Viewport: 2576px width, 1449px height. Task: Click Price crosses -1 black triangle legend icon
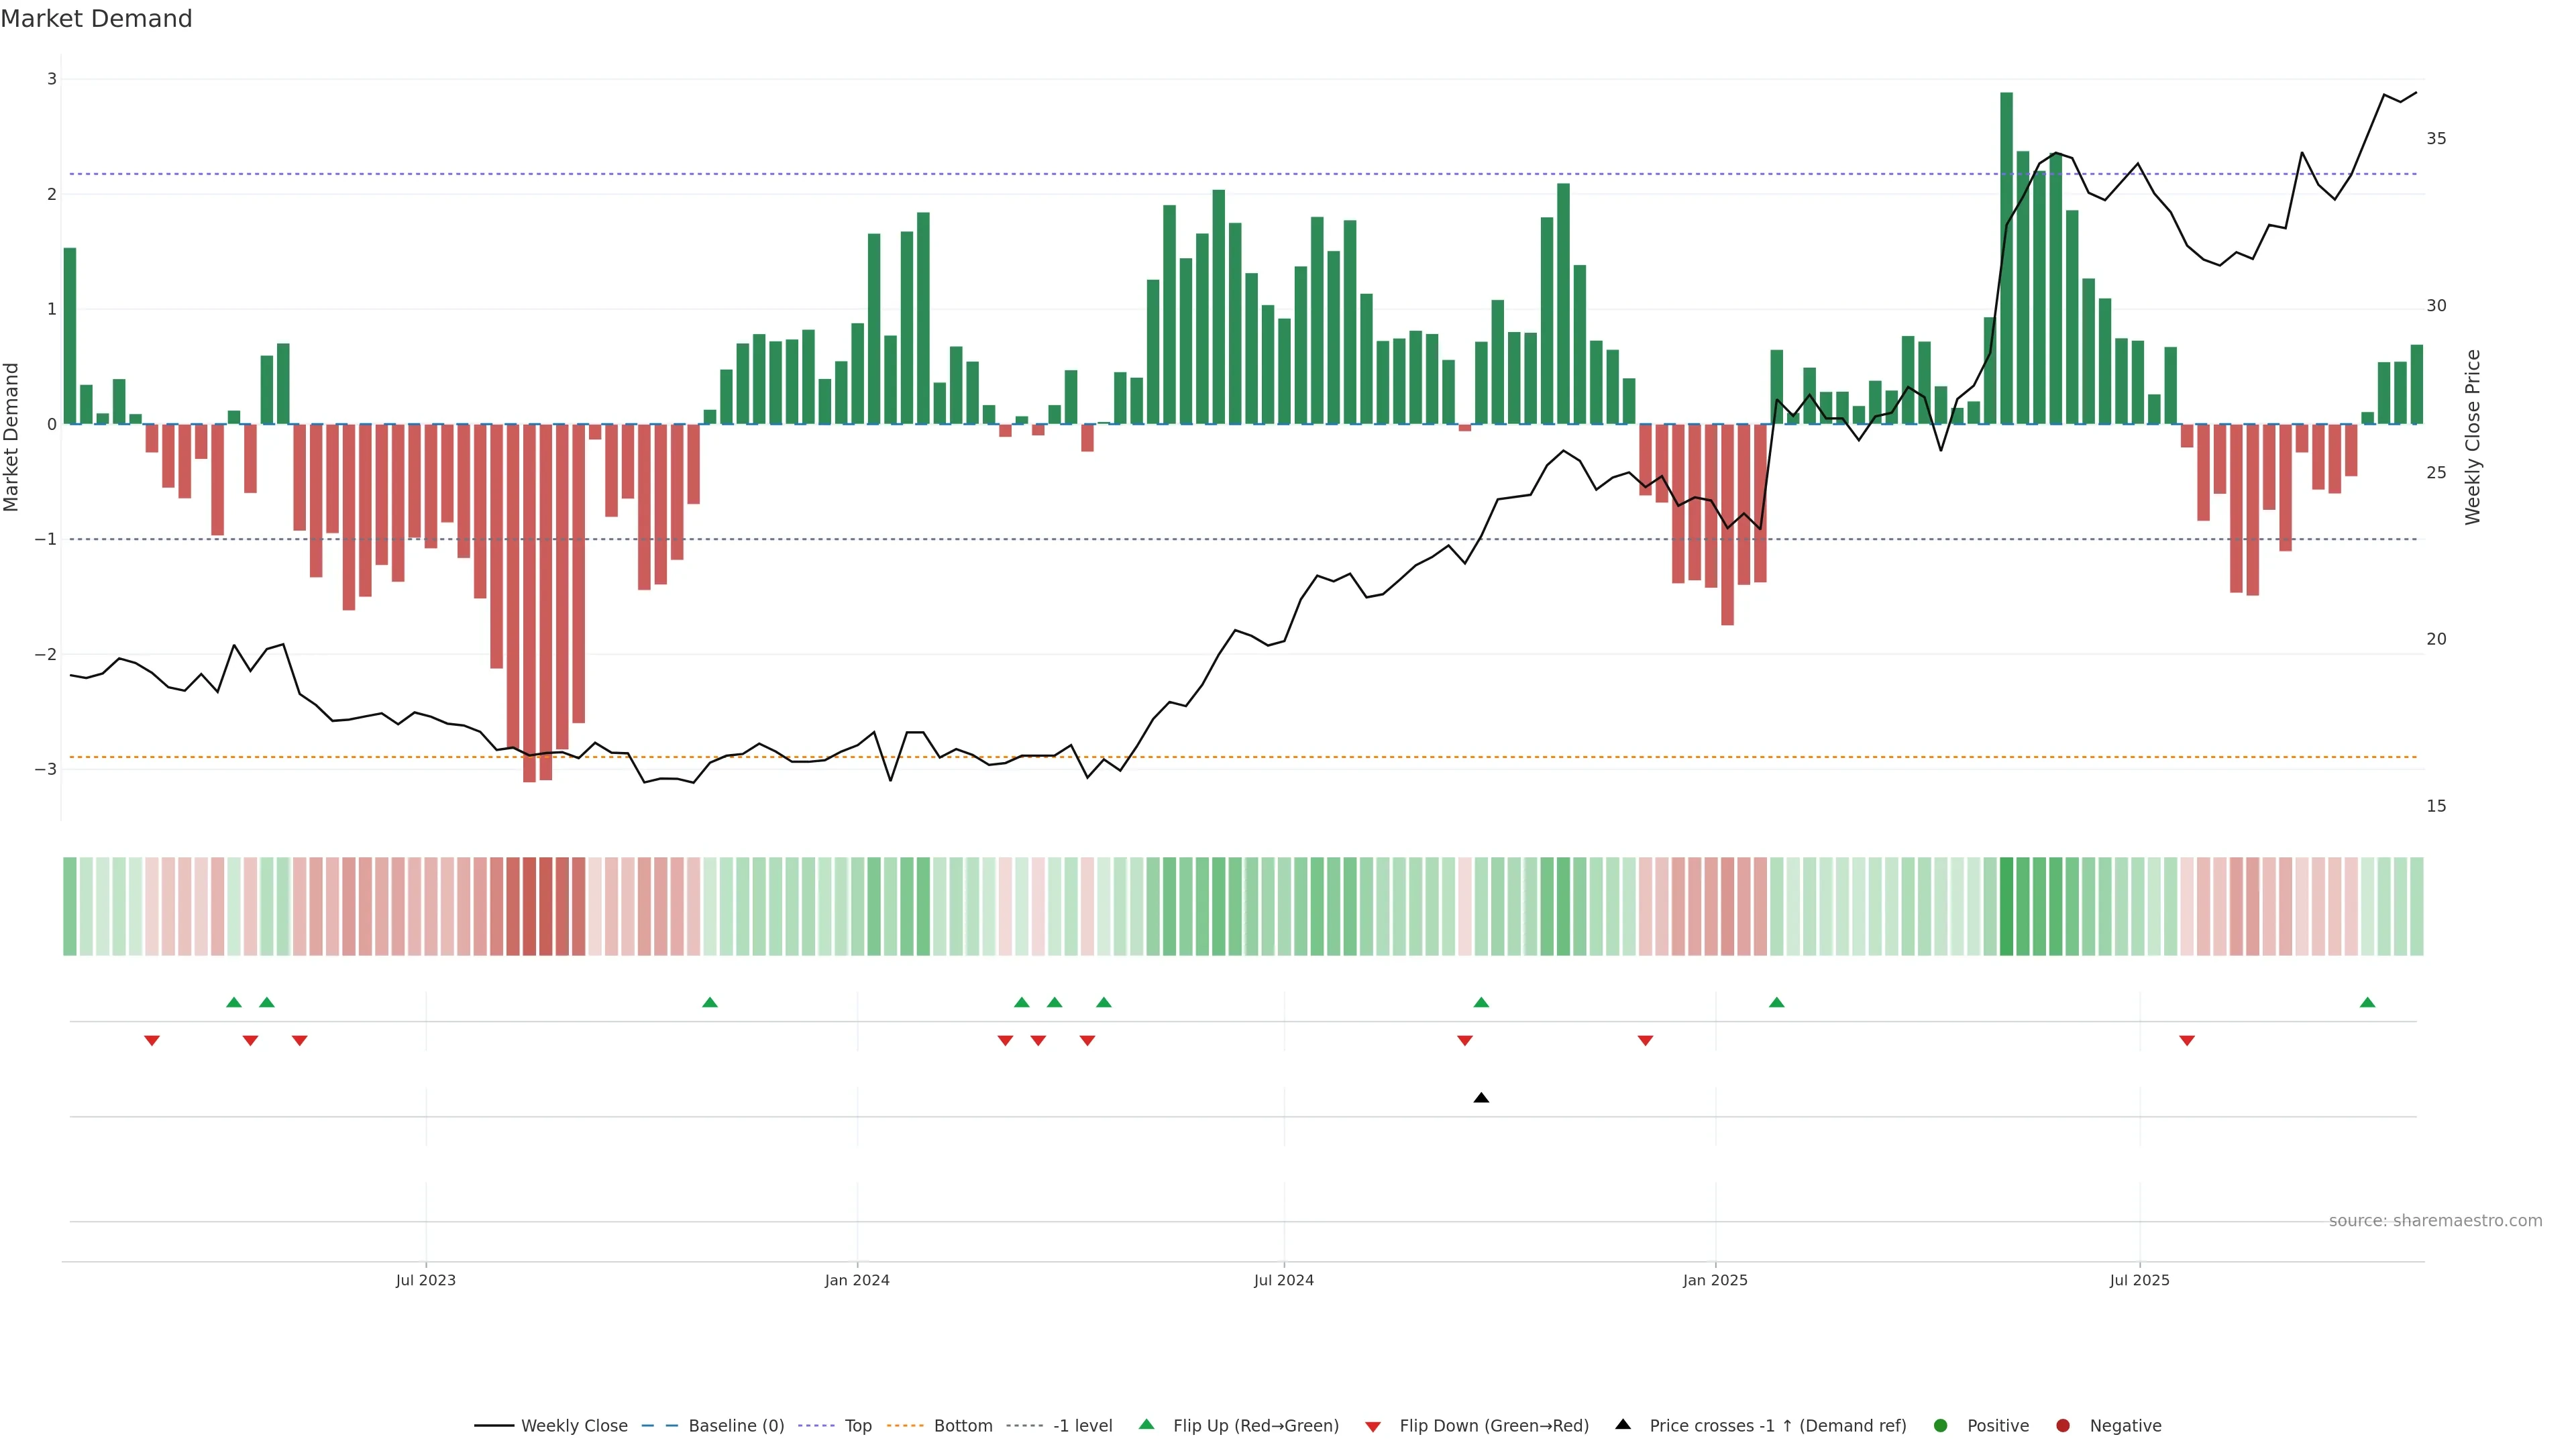[1623, 1425]
